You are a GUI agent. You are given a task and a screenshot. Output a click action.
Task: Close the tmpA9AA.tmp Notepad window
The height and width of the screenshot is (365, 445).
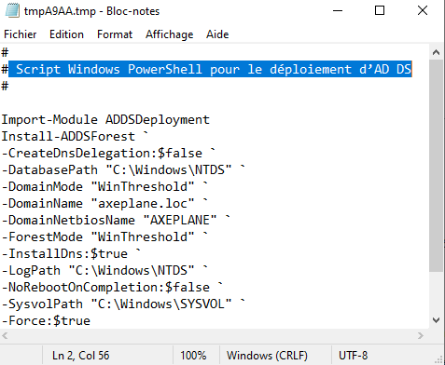click(x=423, y=11)
